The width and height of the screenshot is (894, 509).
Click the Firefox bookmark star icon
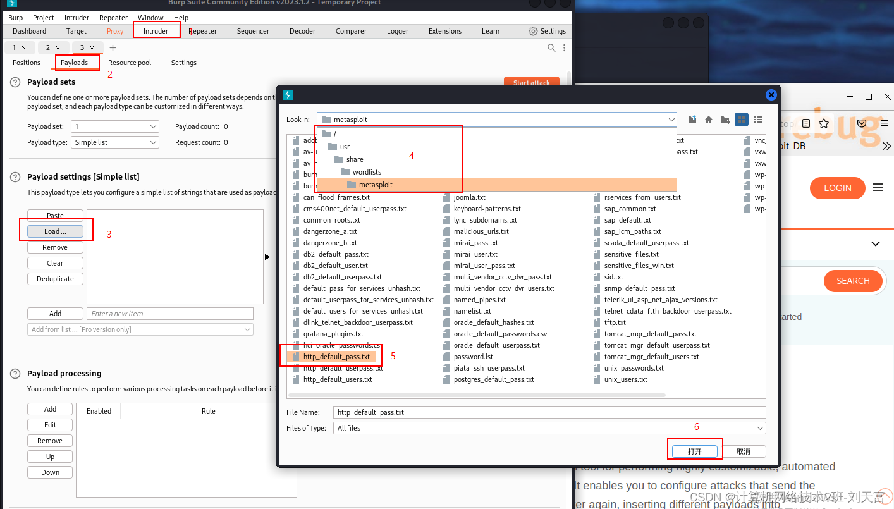(x=823, y=123)
